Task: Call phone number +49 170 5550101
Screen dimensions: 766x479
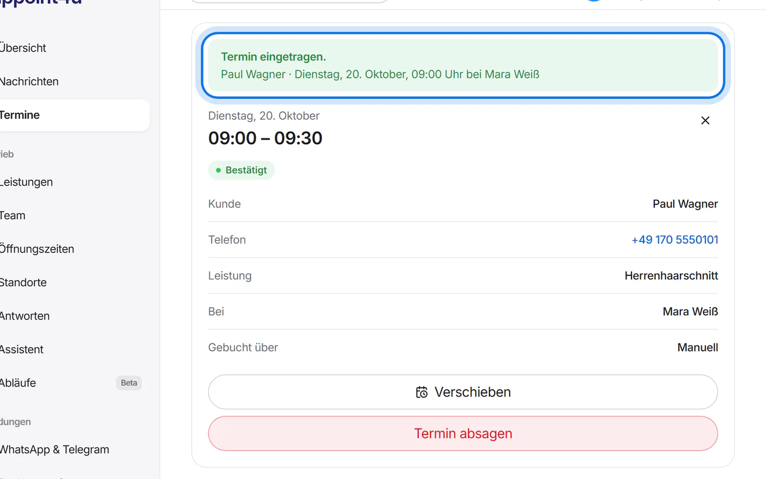Action: [675, 240]
